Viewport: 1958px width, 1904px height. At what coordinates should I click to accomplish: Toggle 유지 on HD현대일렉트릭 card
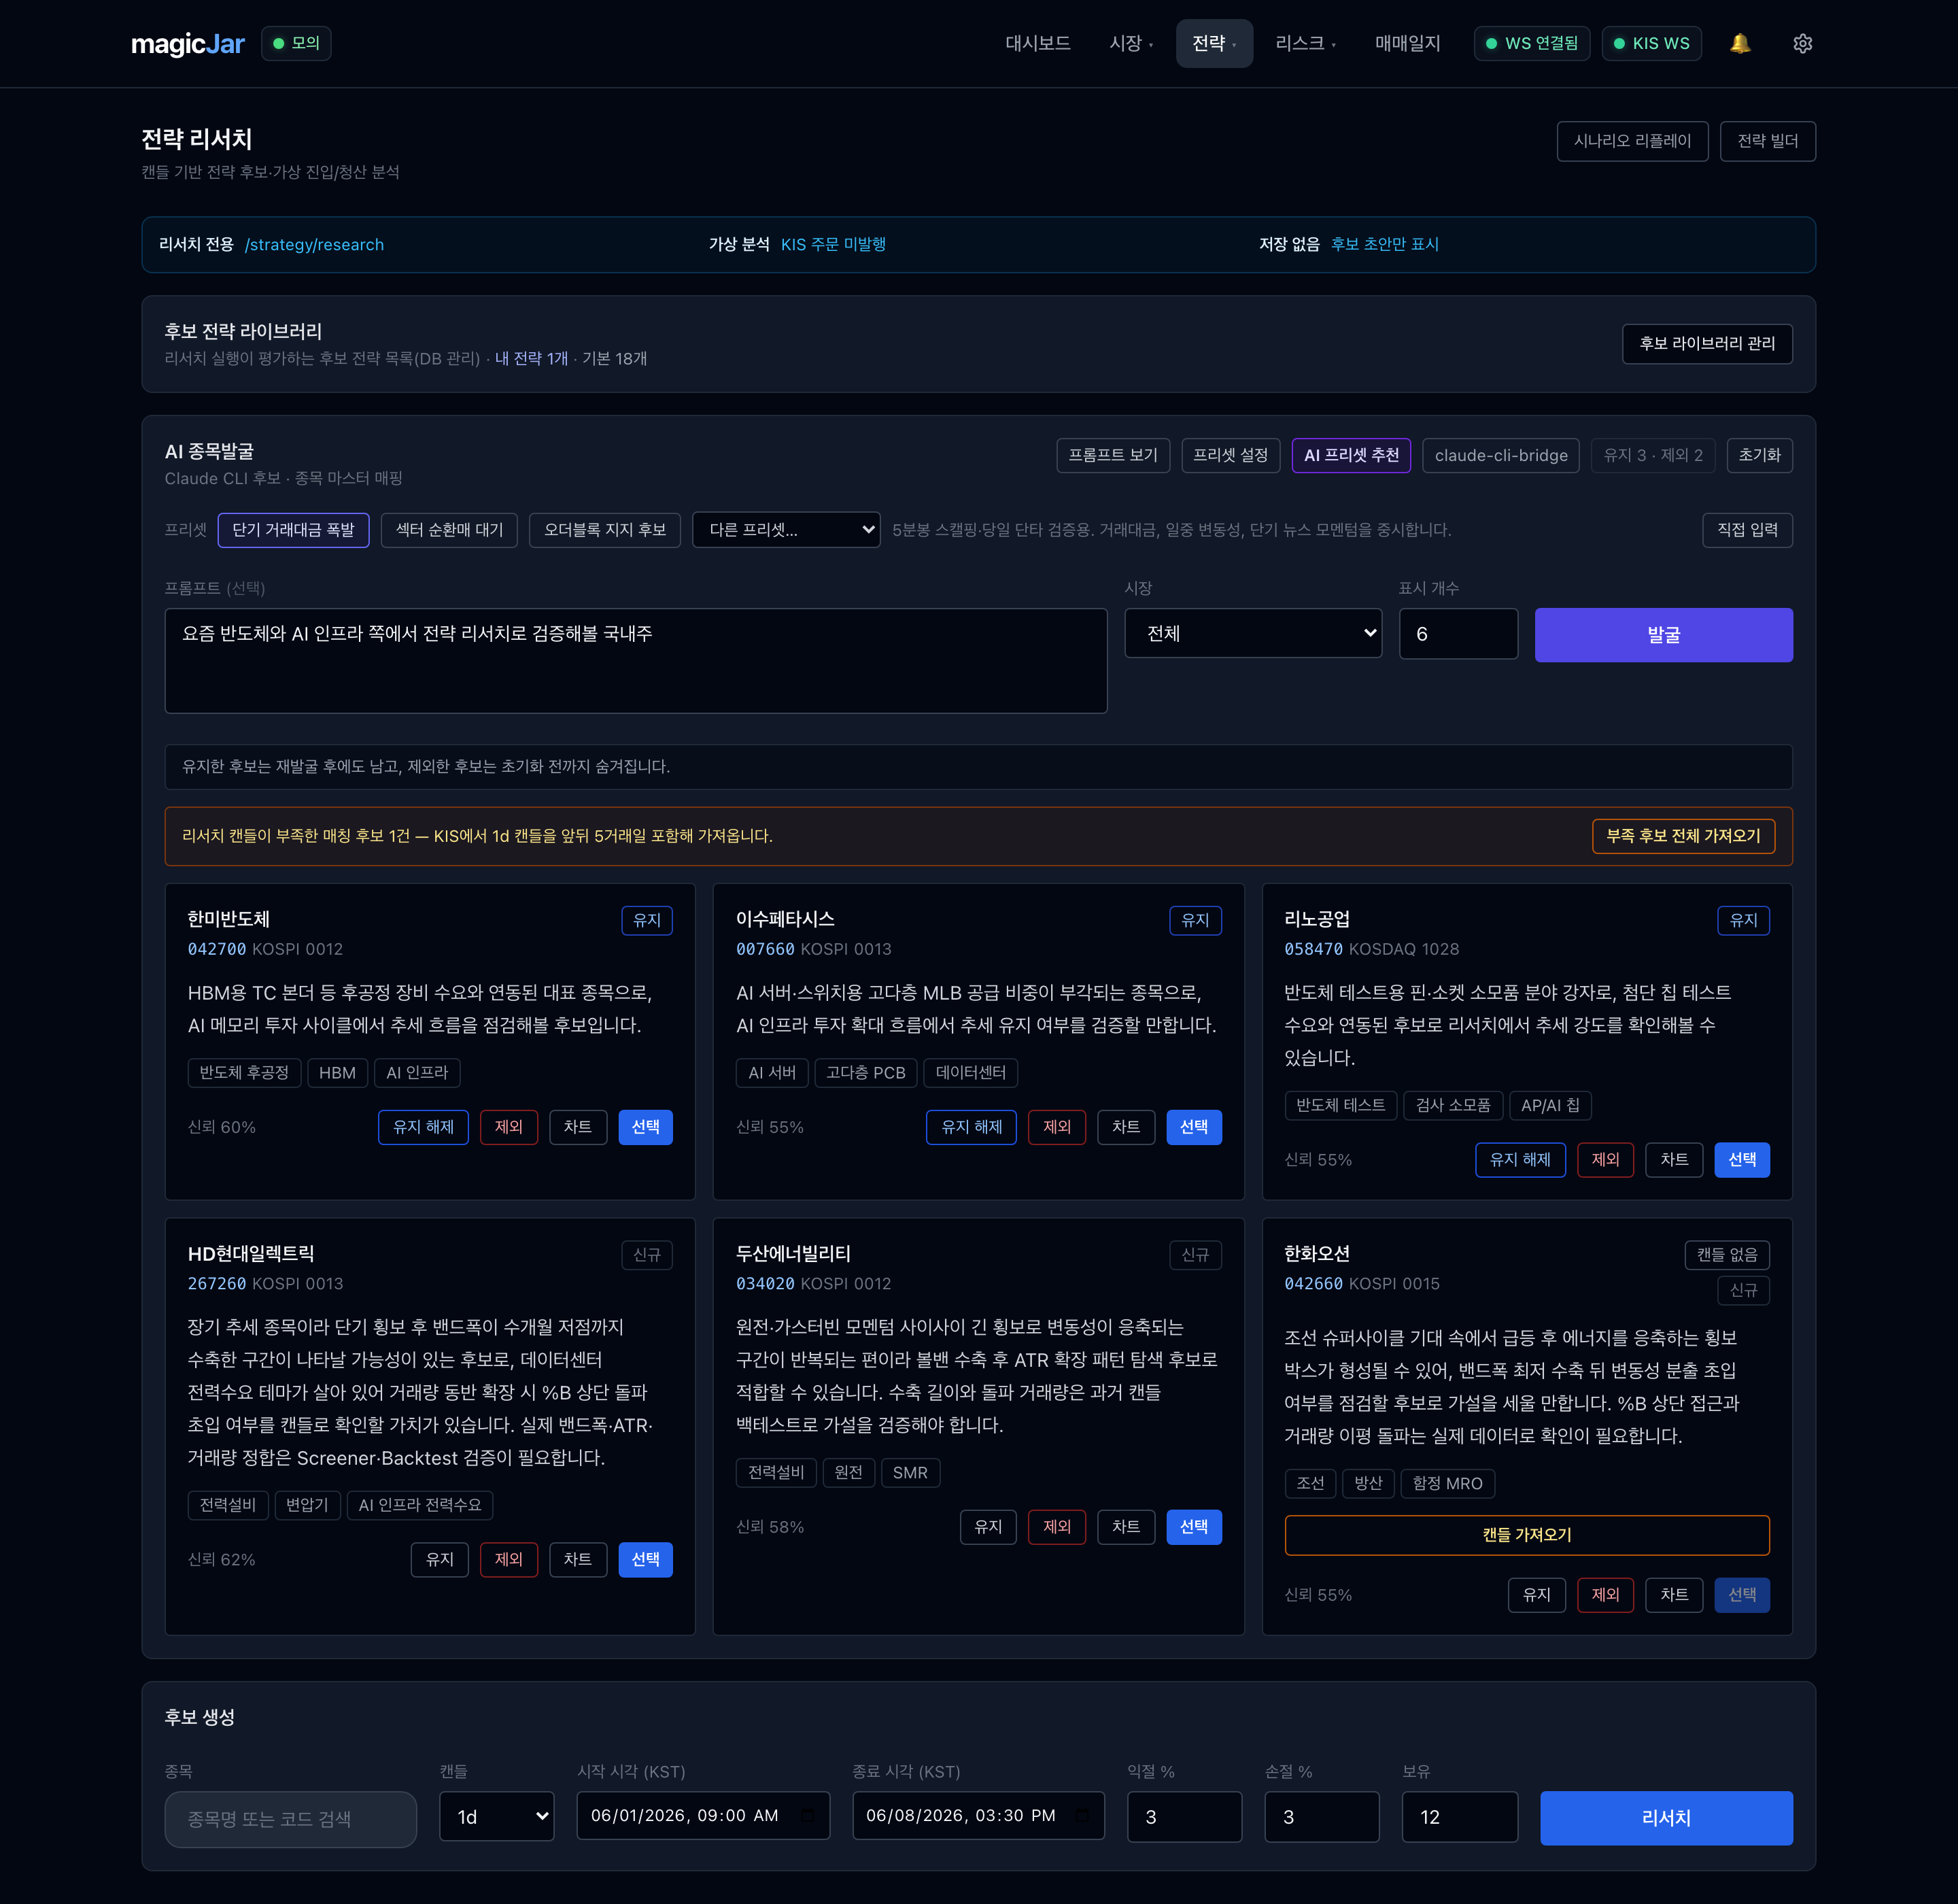440,1560
